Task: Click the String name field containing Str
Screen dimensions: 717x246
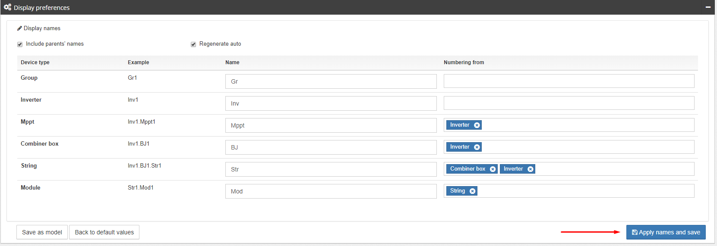Action: [331, 169]
